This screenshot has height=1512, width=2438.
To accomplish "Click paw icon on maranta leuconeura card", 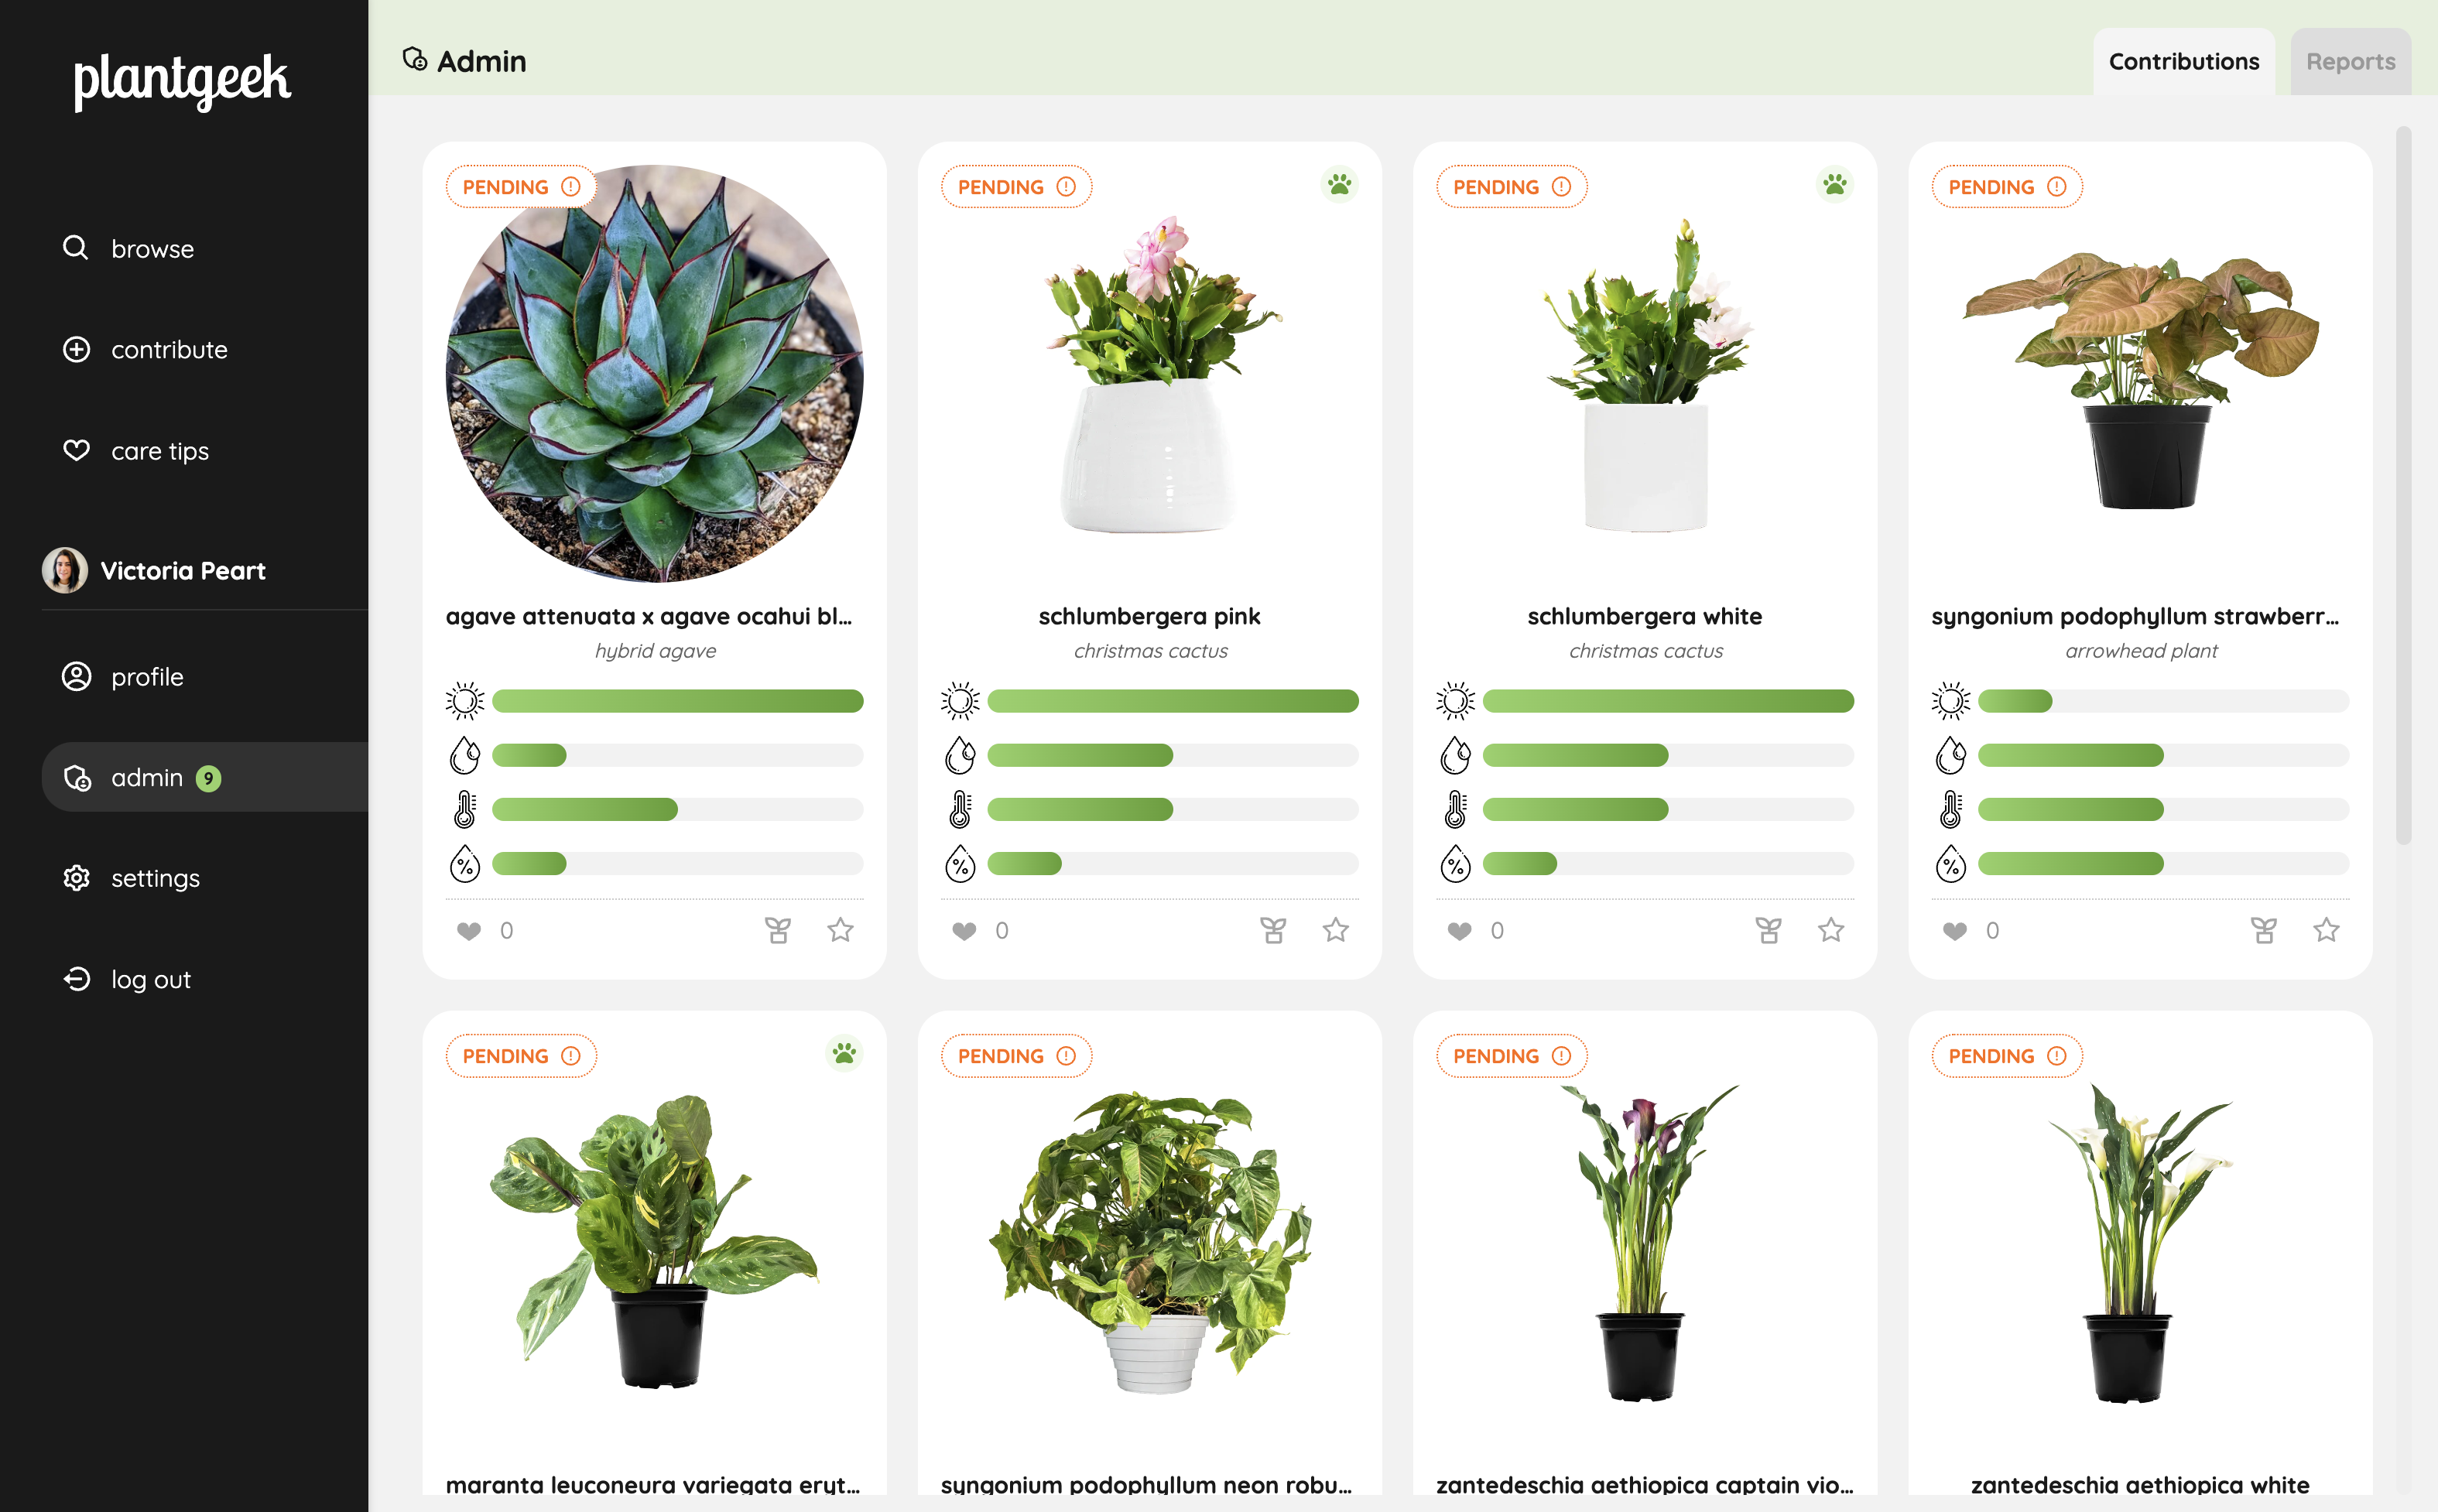I will [x=844, y=1054].
